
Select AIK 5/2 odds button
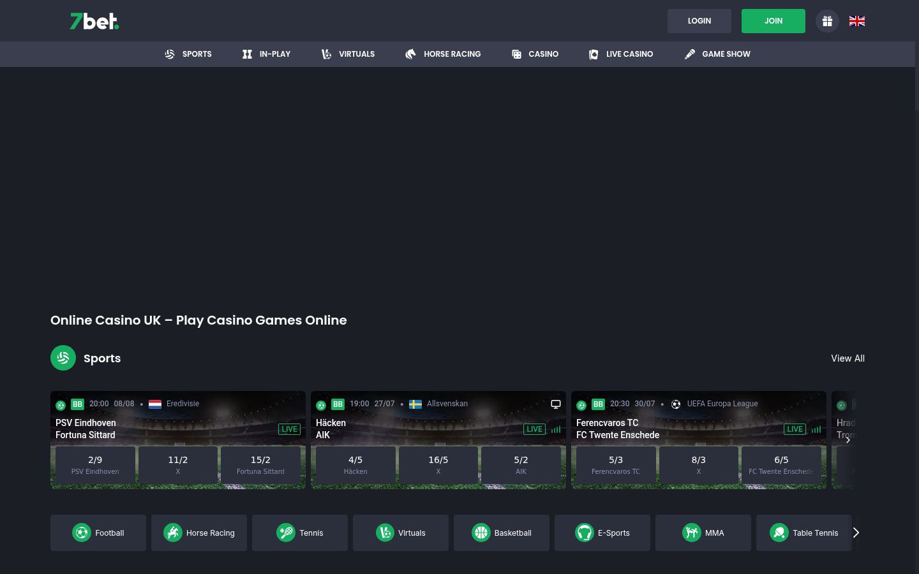coord(521,465)
